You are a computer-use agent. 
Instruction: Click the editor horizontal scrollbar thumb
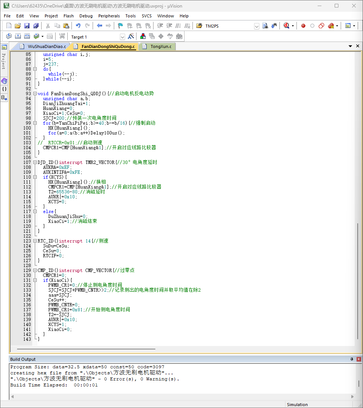pos(86,349)
